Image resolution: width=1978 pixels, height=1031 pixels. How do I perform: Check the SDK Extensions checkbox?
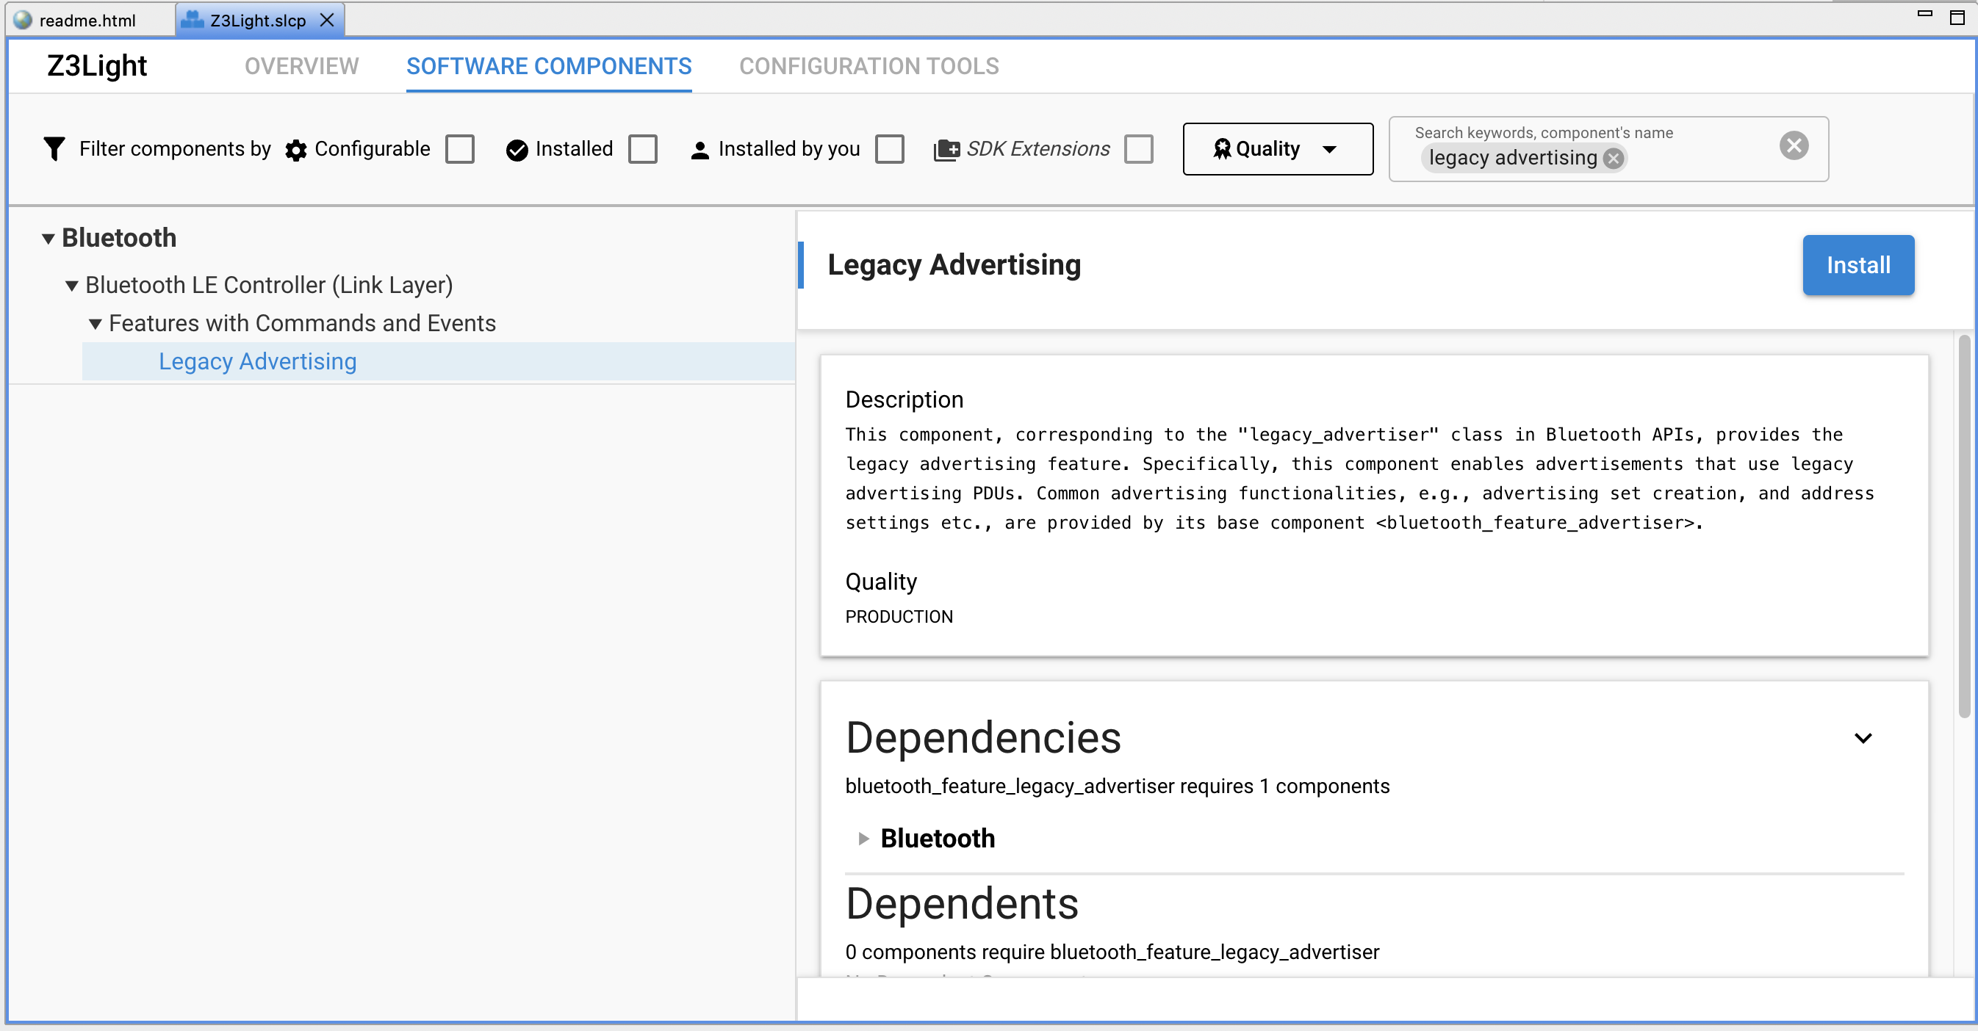(1139, 149)
